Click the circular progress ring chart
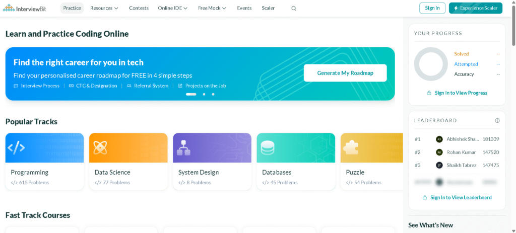 tap(431, 64)
